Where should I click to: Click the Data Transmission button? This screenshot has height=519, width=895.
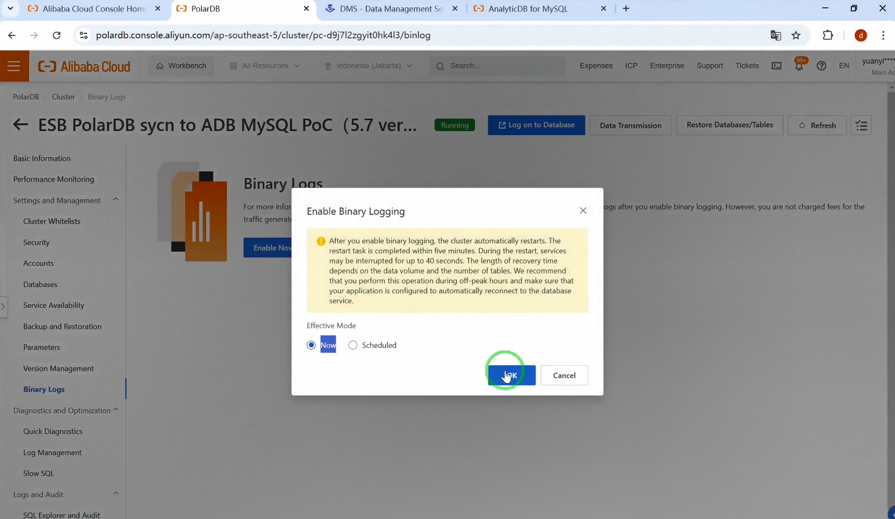(631, 125)
